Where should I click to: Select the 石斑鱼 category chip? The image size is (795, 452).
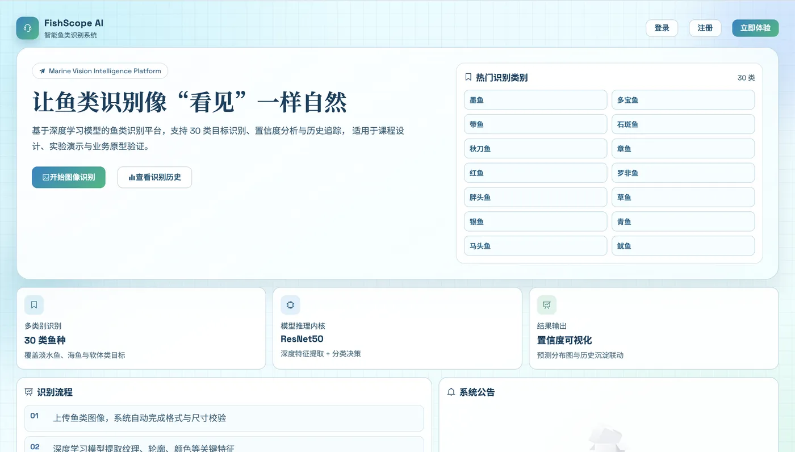[683, 124]
